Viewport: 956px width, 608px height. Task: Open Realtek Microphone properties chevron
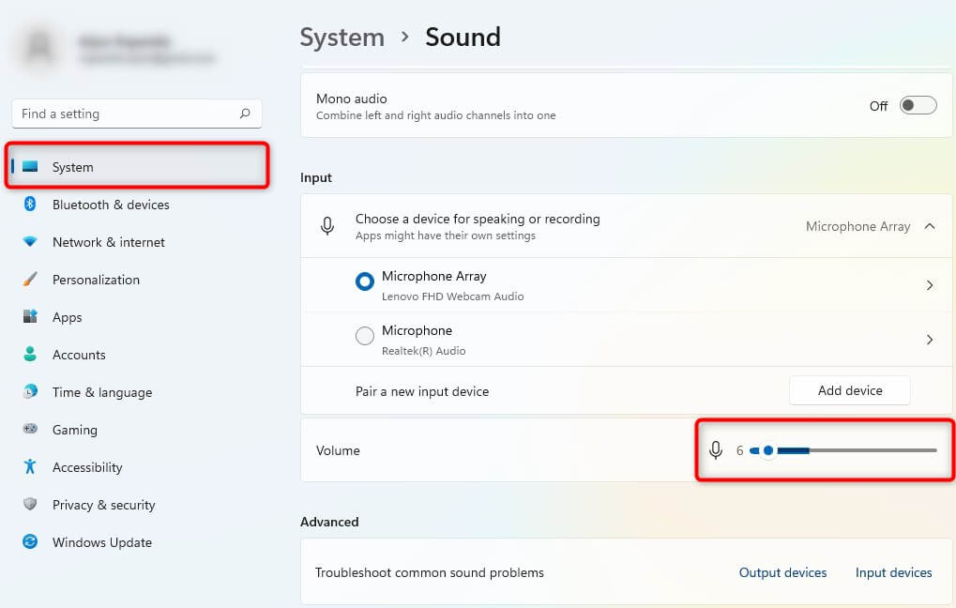coord(930,340)
